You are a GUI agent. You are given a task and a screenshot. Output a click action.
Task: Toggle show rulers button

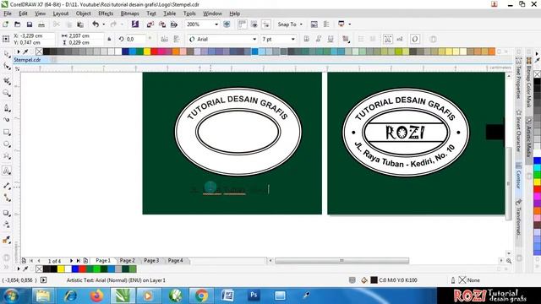click(x=242, y=24)
